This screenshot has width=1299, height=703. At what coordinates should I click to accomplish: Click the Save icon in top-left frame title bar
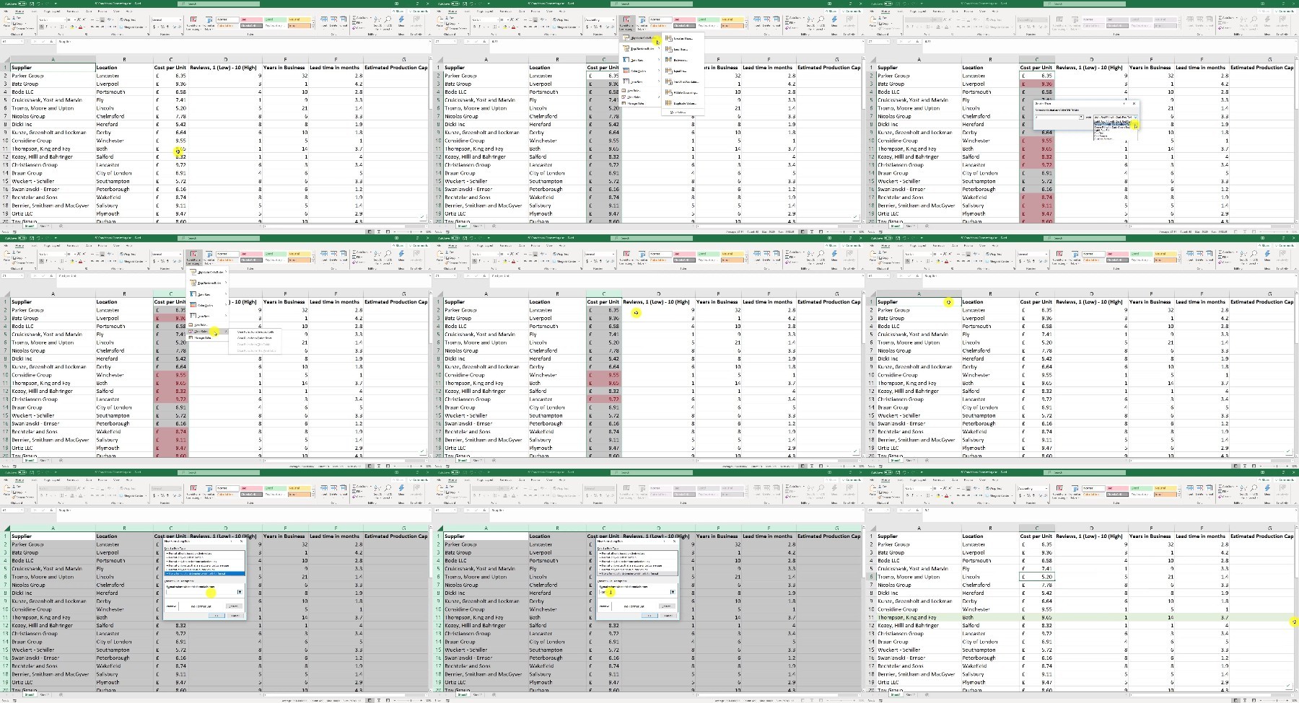(x=32, y=4)
